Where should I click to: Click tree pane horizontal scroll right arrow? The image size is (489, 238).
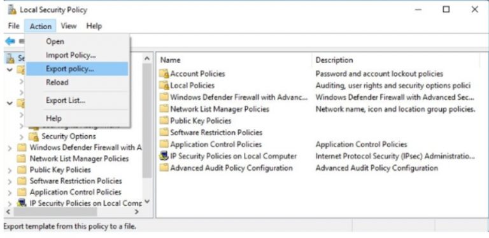pyautogui.click(x=136, y=212)
